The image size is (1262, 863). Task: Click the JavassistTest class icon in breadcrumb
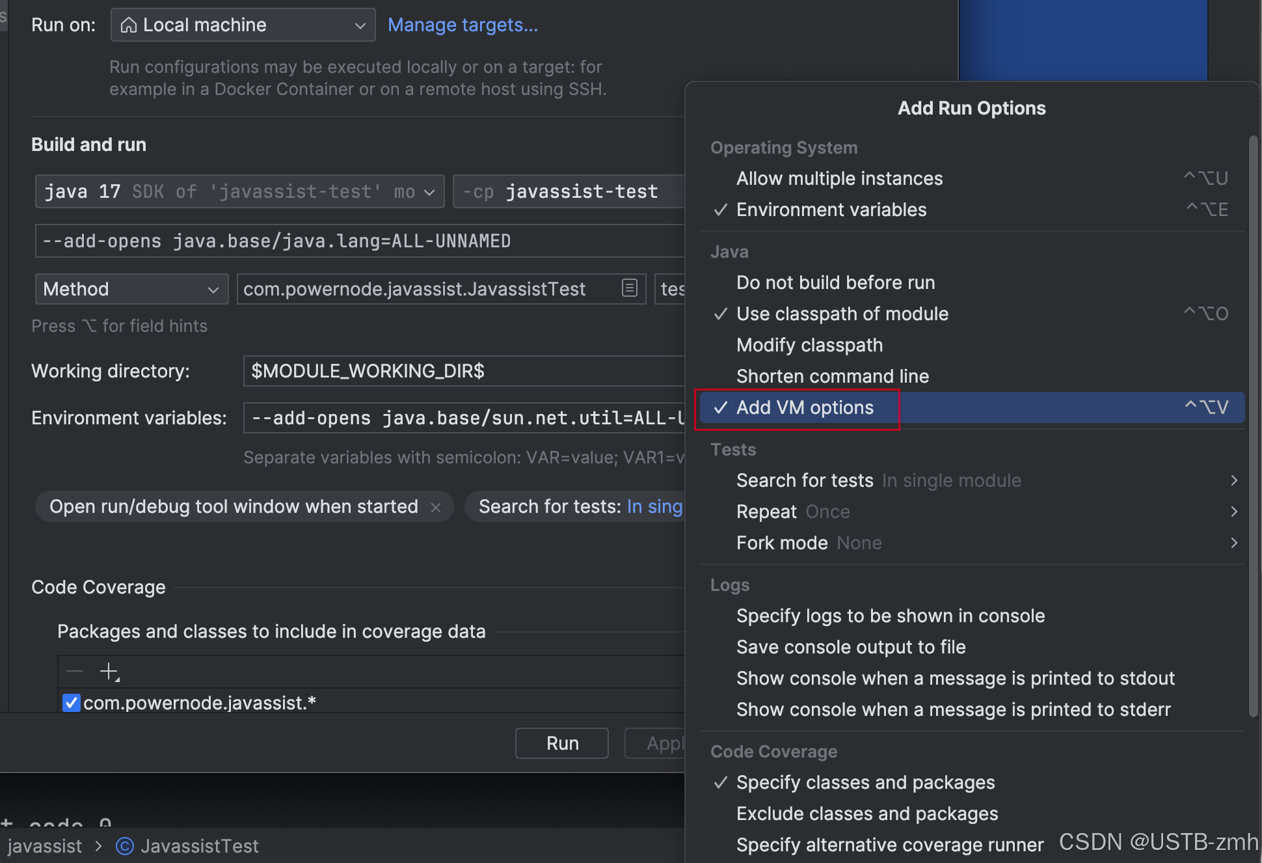click(124, 846)
